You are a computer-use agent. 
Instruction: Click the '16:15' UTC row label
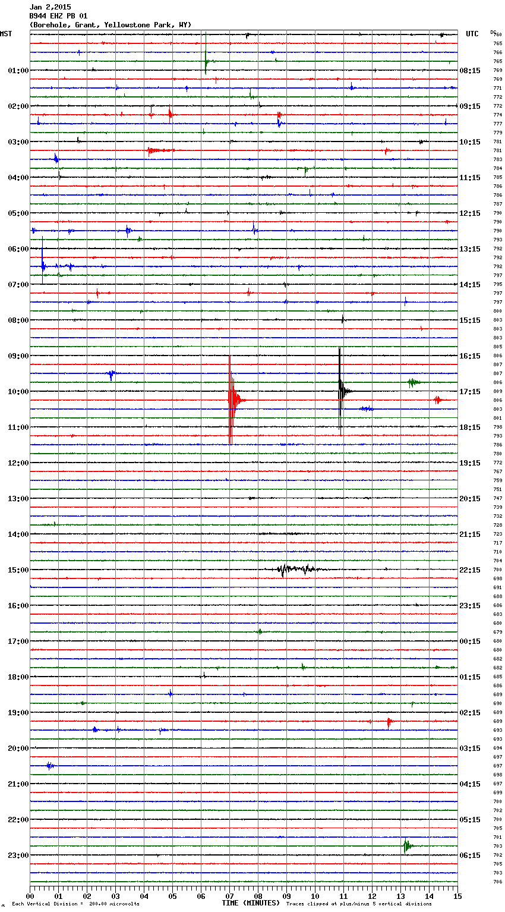coord(470,356)
